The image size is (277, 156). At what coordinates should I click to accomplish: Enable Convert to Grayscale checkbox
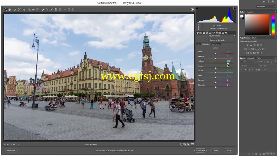coord(208,40)
